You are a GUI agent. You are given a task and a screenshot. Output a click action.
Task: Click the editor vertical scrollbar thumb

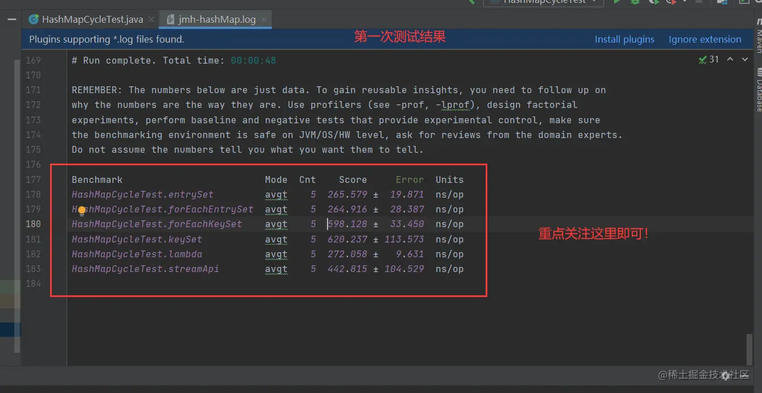[x=750, y=348]
